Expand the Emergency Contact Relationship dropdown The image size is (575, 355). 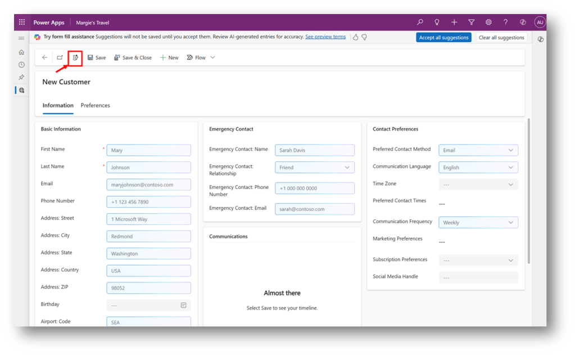click(347, 167)
